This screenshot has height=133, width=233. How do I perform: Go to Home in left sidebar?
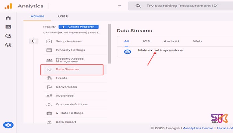8,18
